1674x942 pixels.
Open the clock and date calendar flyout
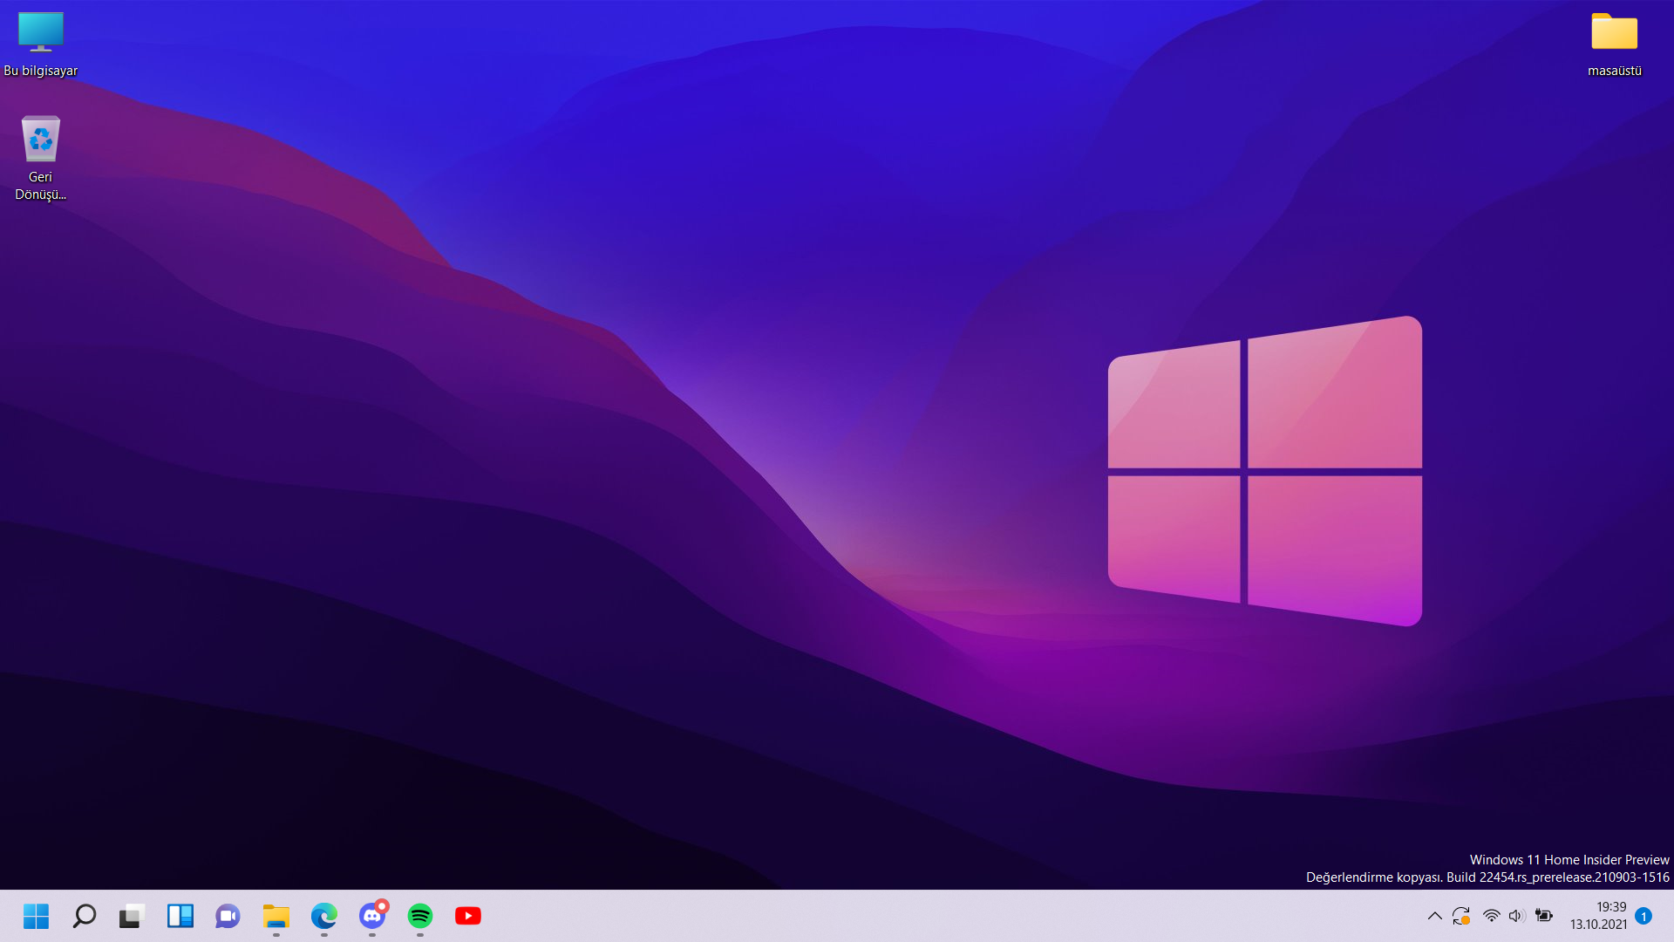pyautogui.click(x=1598, y=916)
